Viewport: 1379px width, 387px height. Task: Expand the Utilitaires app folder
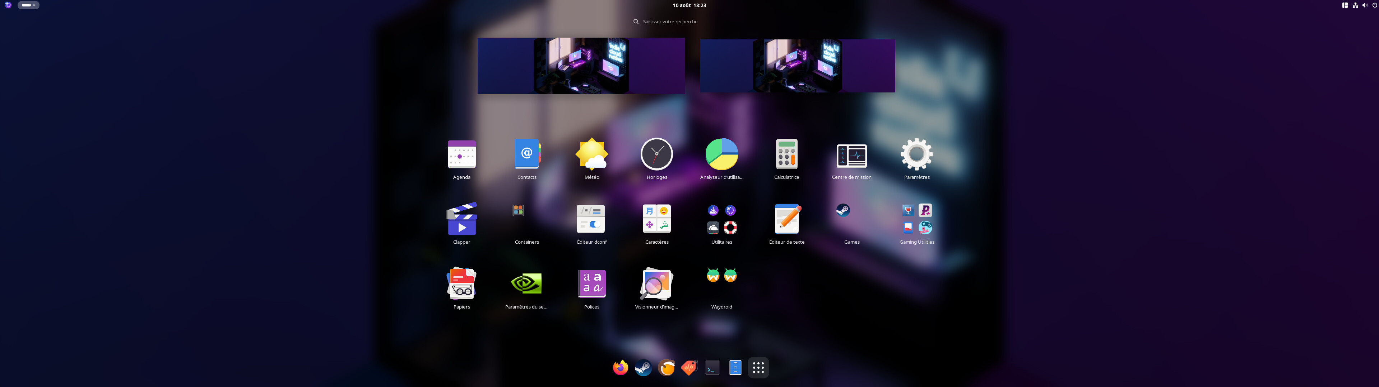point(721,219)
